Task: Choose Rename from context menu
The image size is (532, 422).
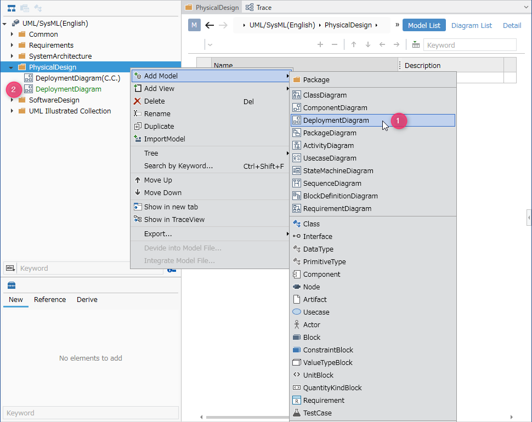Action: [211, 113]
